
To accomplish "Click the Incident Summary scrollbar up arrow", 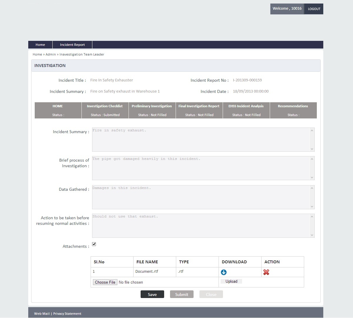I will (x=312, y=130).
